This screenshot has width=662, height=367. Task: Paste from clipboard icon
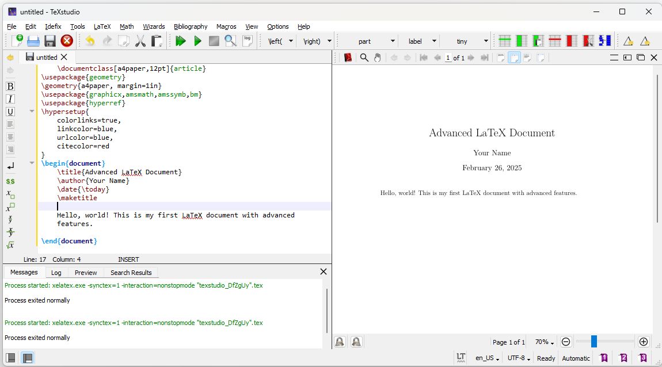[x=157, y=41]
